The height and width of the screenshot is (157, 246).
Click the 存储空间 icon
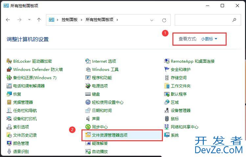167,78
